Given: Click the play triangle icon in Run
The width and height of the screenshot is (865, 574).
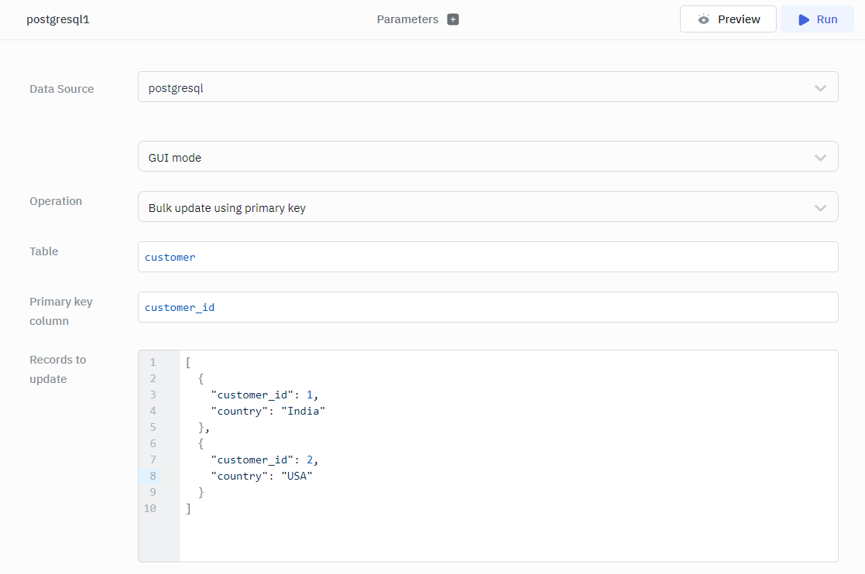Looking at the screenshot, I should coord(804,19).
